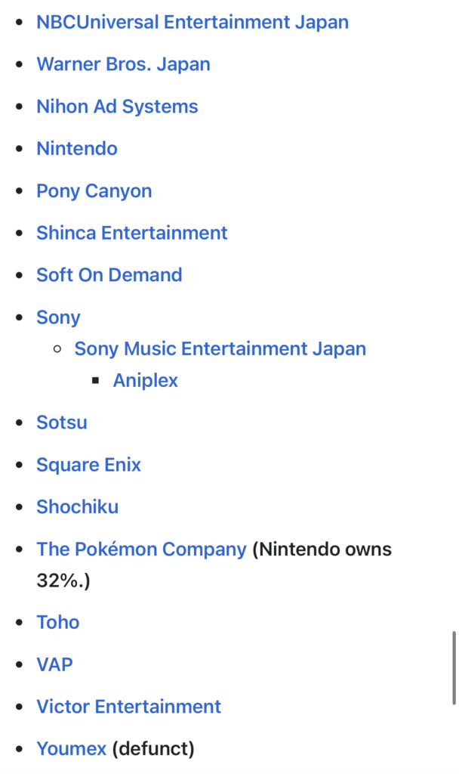Click the Sotsu link
459x774 pixels.
click(62, 423)
